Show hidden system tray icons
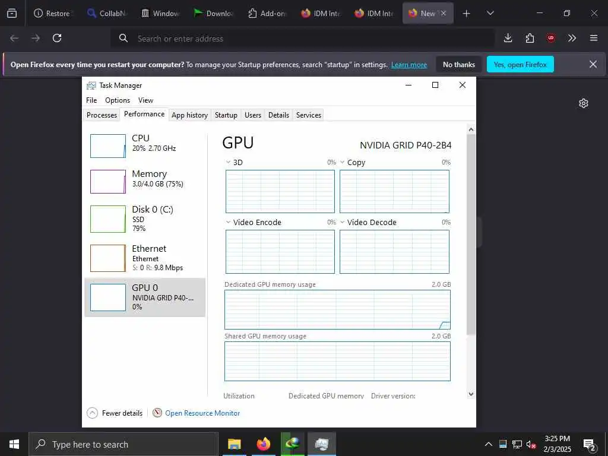This screenshot has height=456, width=608. tap(489, 444)
